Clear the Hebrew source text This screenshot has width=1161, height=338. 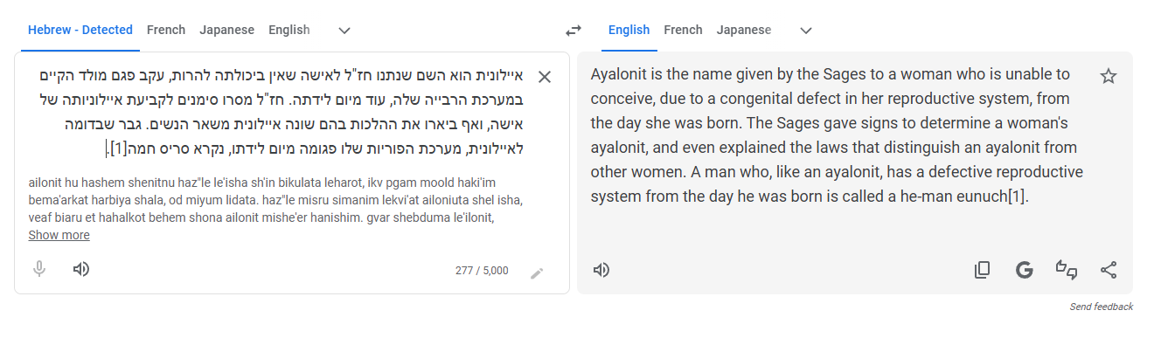click(544, 77)
